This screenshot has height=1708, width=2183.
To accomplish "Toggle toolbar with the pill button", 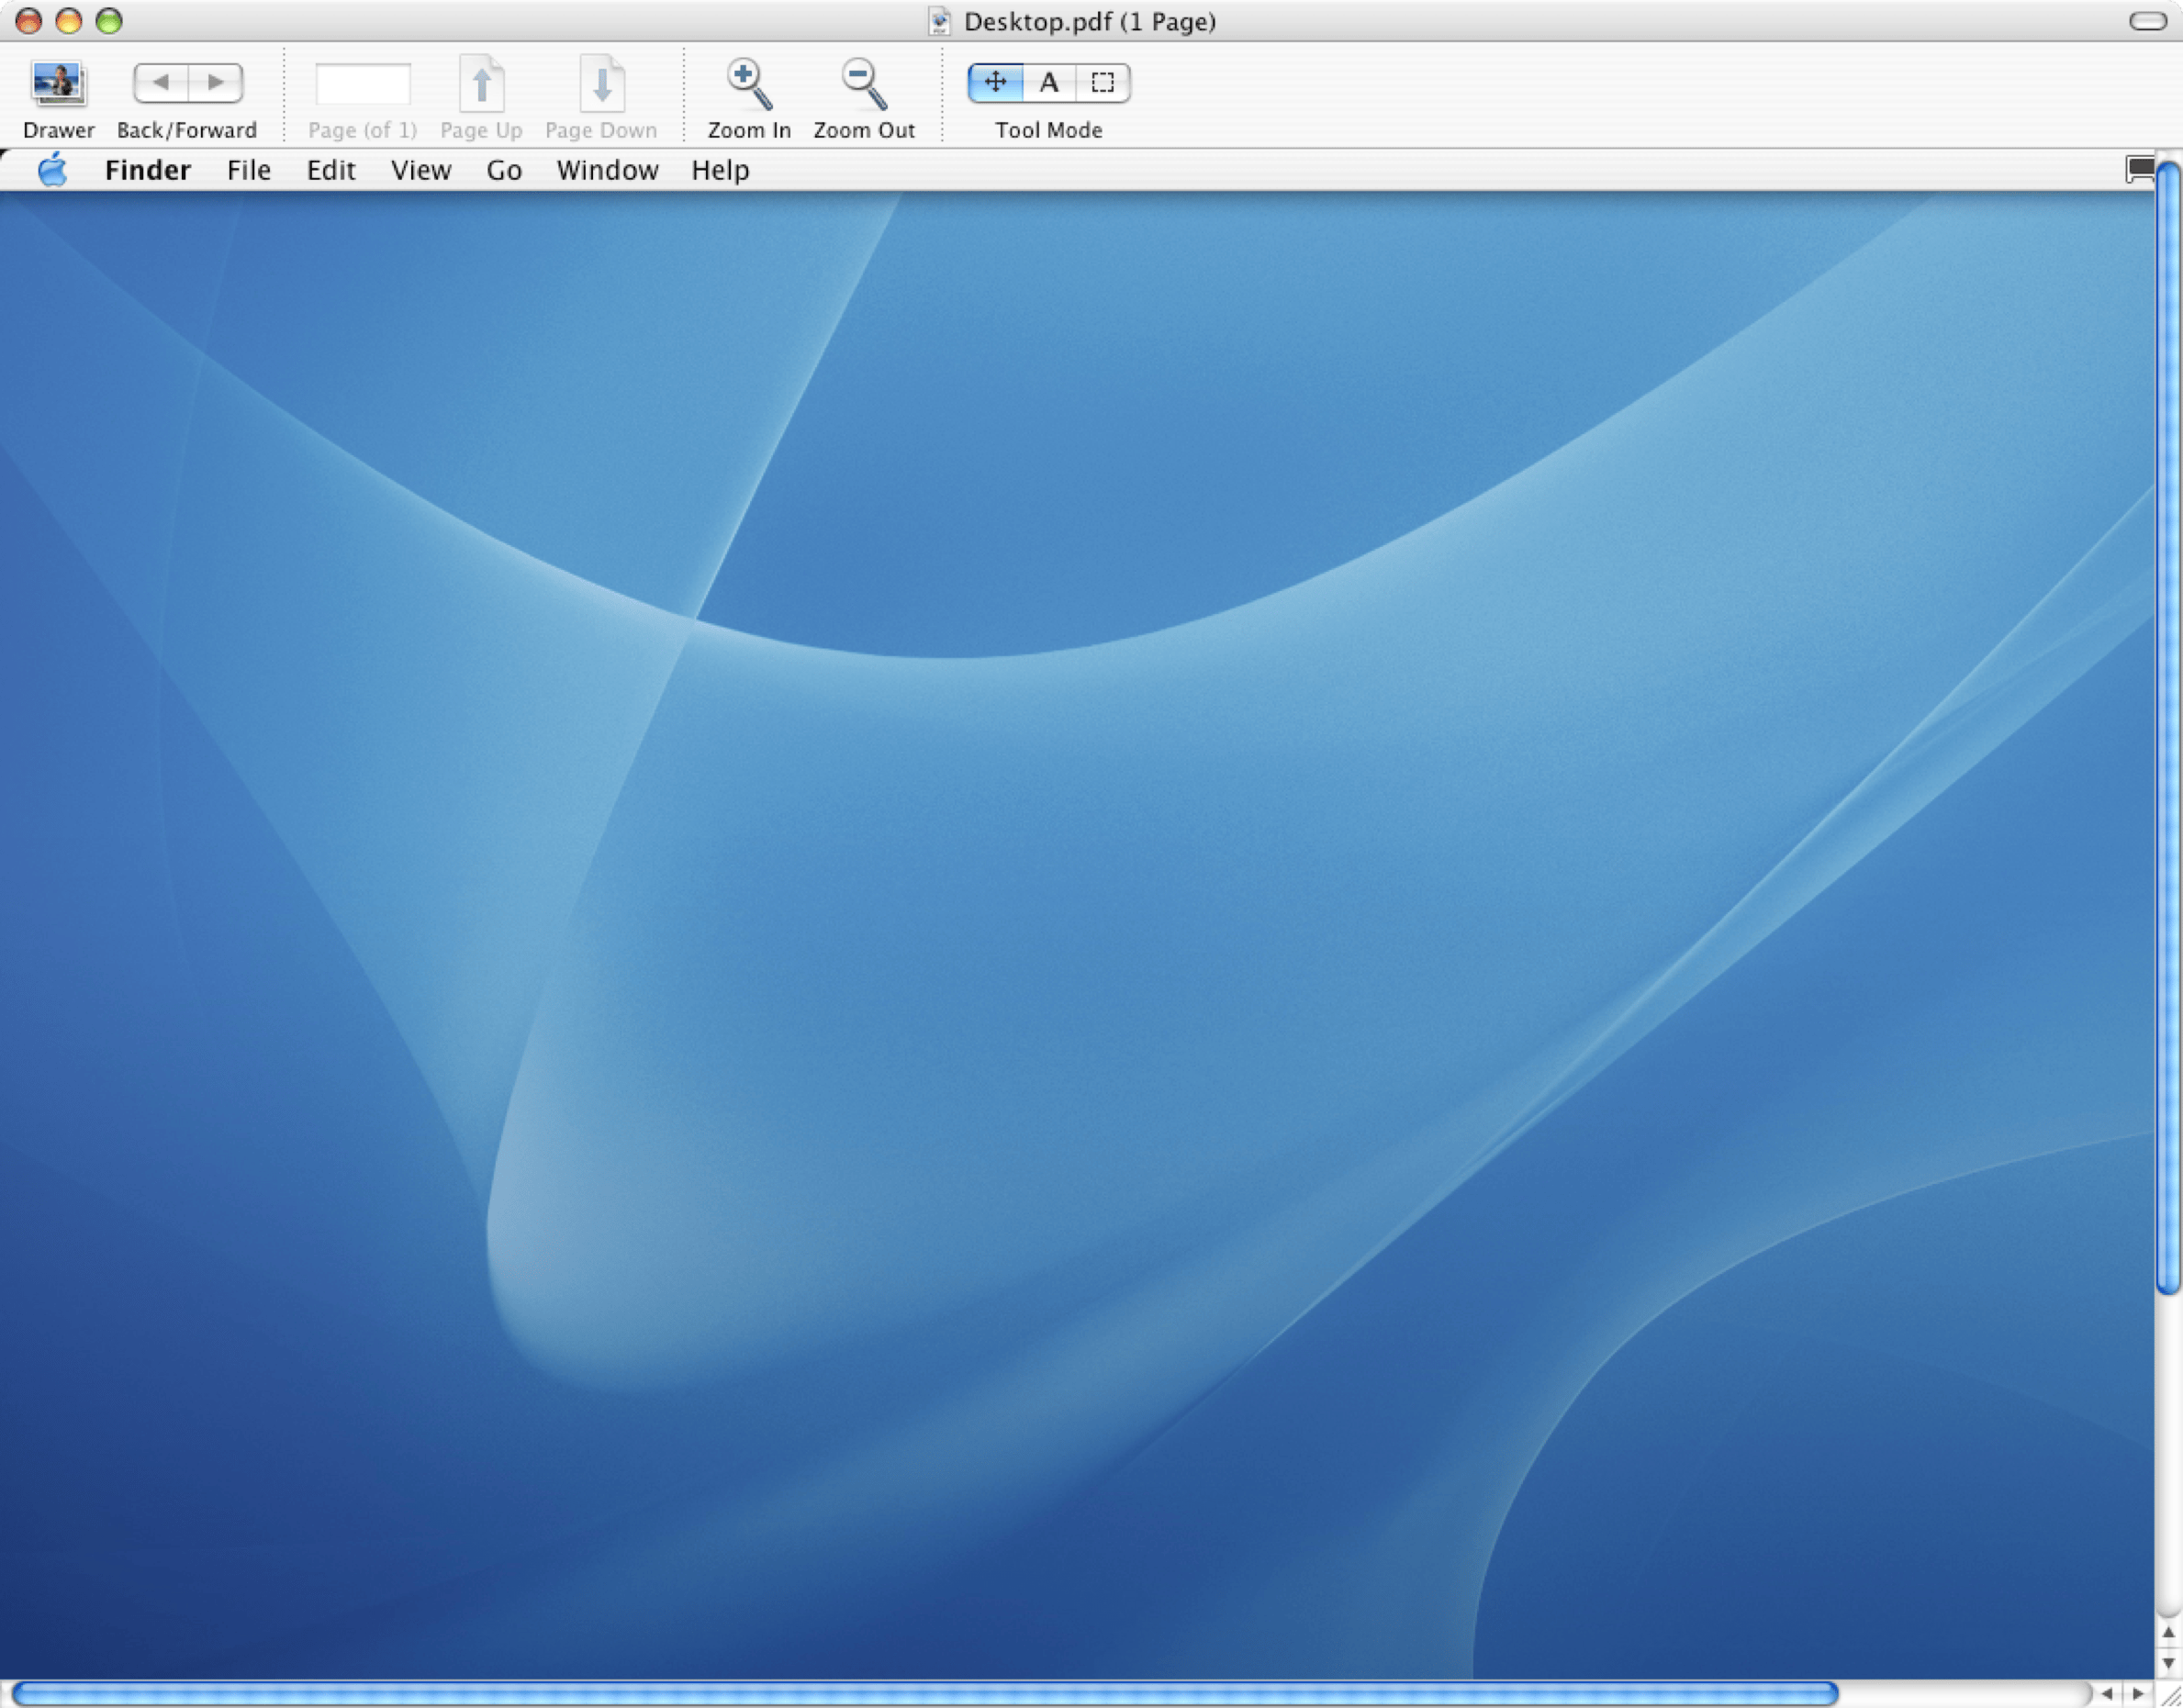I will tap(2148, 21).
